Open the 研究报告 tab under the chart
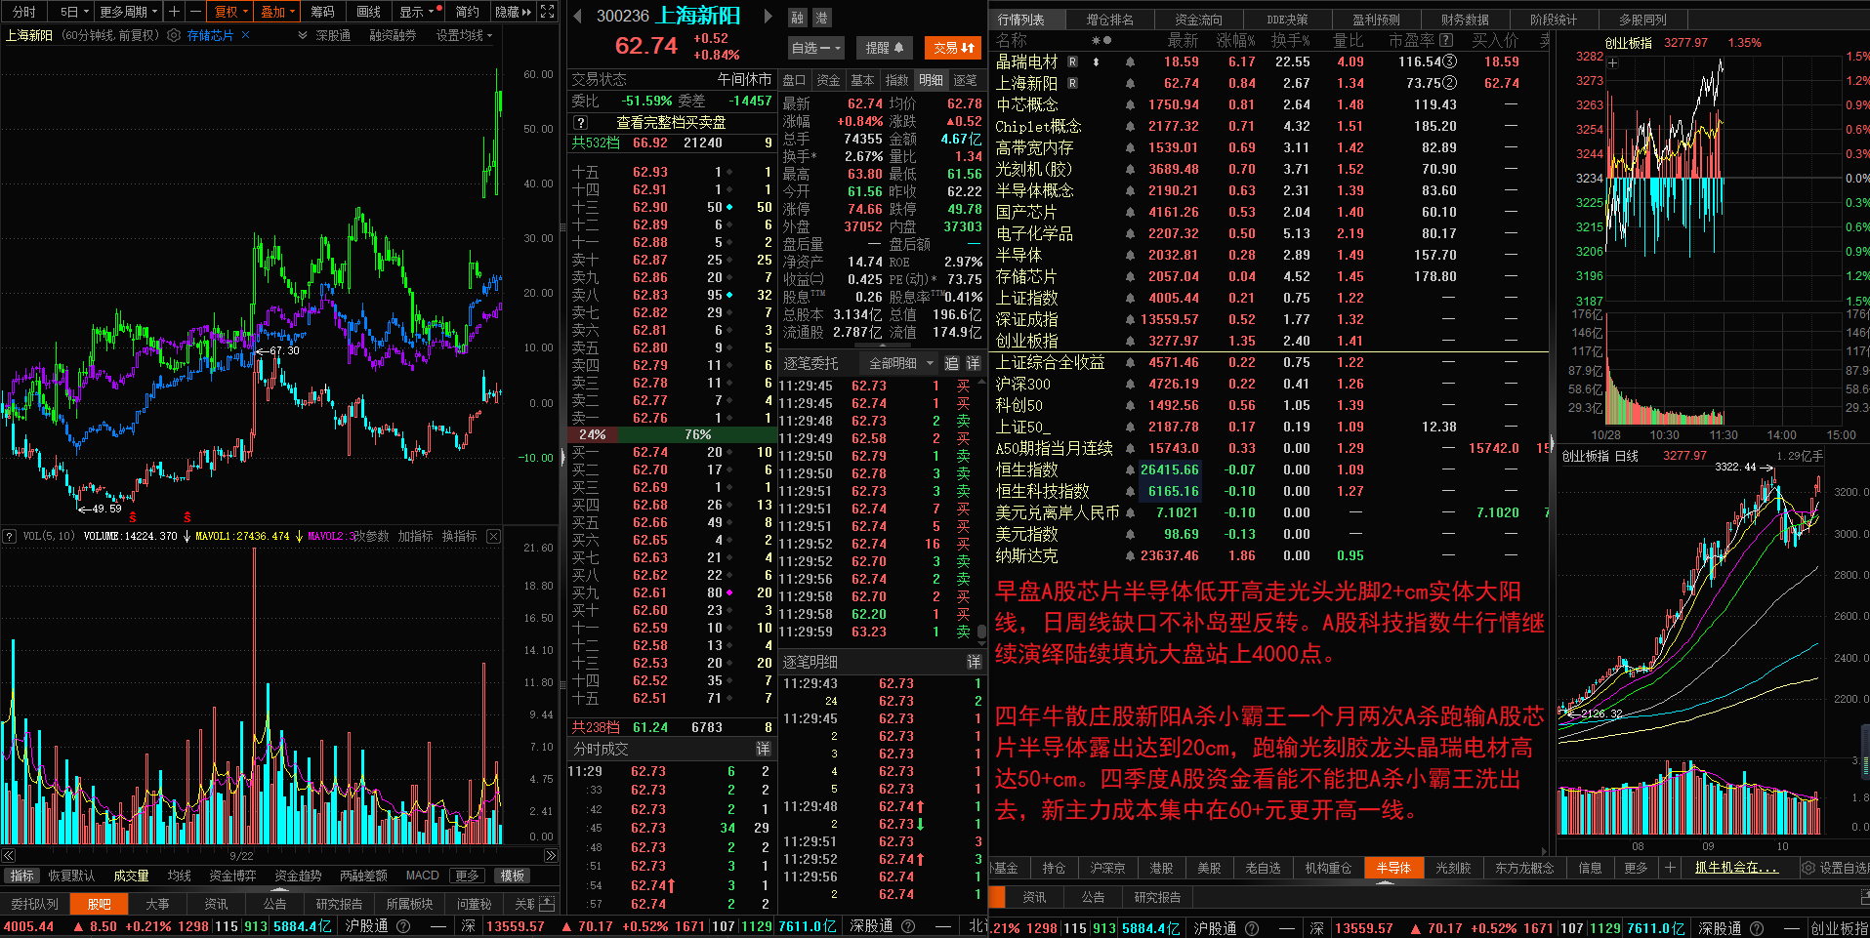 339,904
